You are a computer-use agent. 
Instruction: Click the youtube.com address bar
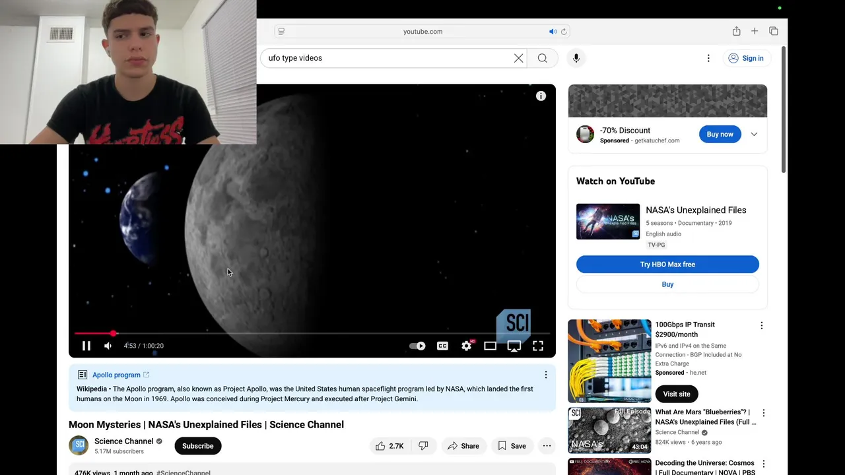422,32
